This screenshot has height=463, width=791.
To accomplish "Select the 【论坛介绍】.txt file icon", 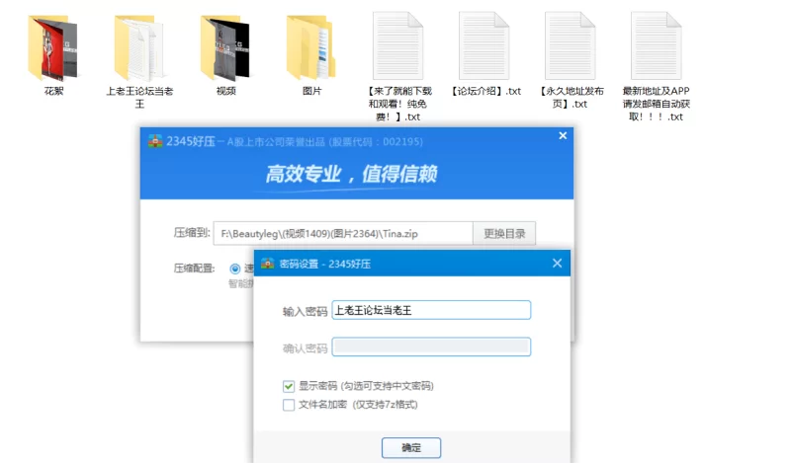I will [x=483, y=45].
